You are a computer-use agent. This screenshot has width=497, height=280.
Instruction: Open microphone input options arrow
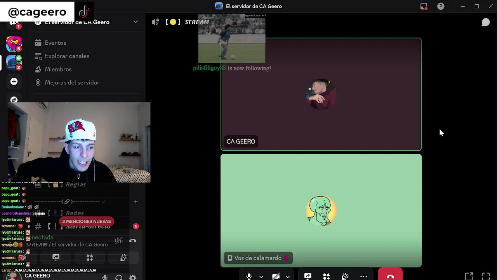pyautogui.click(x=261, y=276)
